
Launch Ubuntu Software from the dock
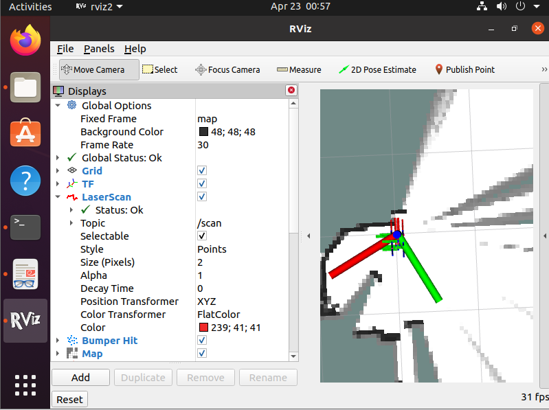(x=25, y=133)
